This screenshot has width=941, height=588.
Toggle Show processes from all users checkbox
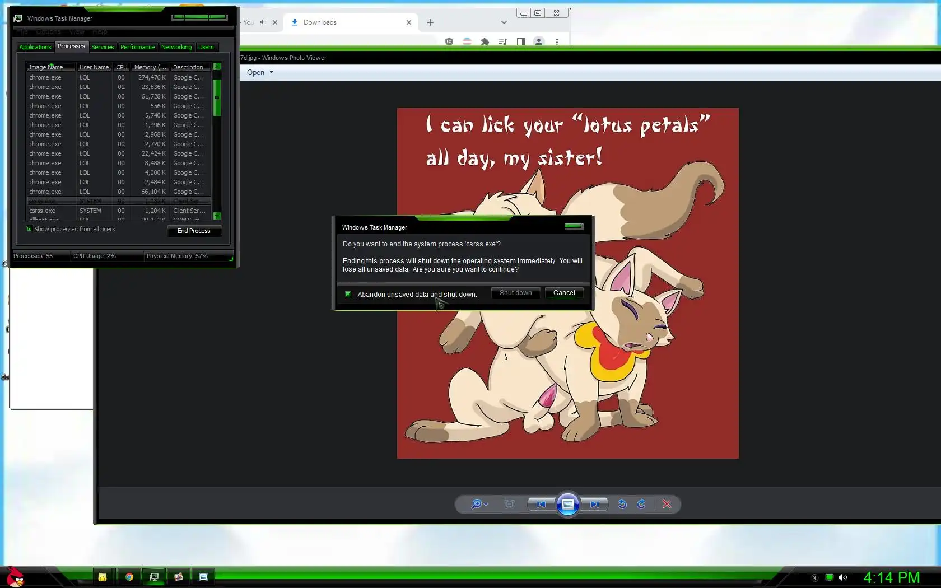pyautogui.click(x=30, y=229)
